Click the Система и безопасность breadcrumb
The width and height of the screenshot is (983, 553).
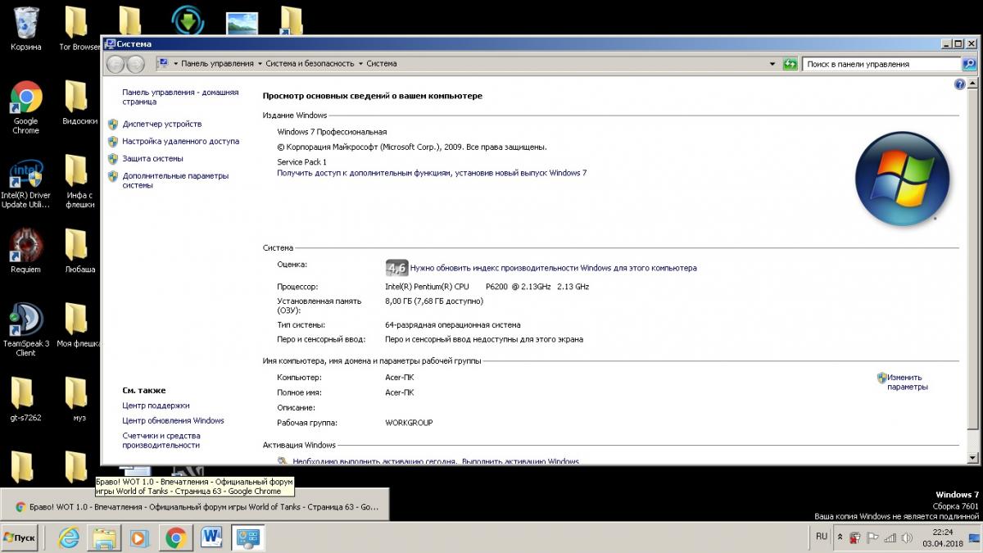pos(310,64)
